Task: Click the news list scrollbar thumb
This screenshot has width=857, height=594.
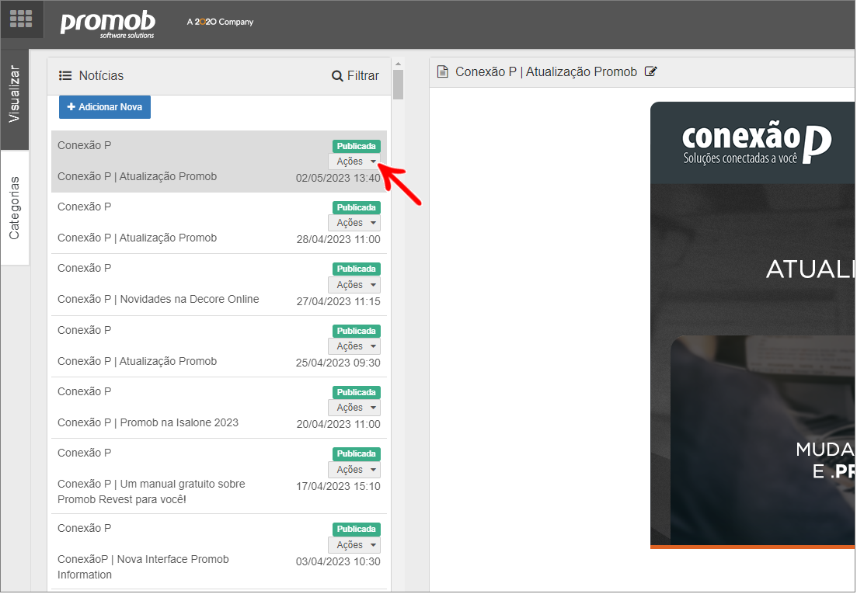Action: [399, 85]
